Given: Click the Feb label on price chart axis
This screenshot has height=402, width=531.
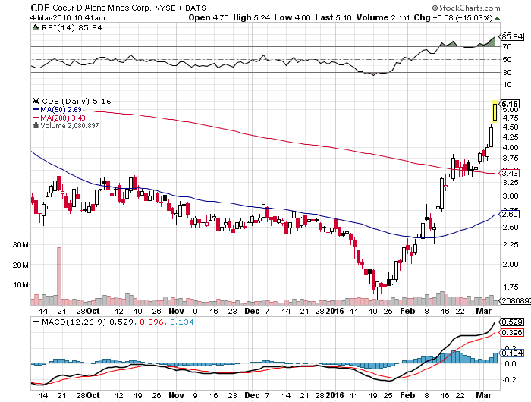Looking at the screenshot, I should click(x=407, y=311).
